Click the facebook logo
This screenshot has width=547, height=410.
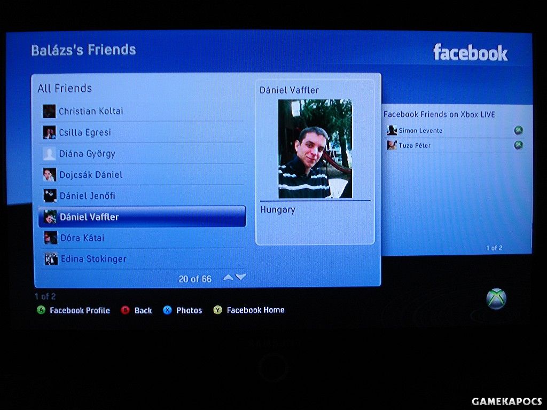470,53
